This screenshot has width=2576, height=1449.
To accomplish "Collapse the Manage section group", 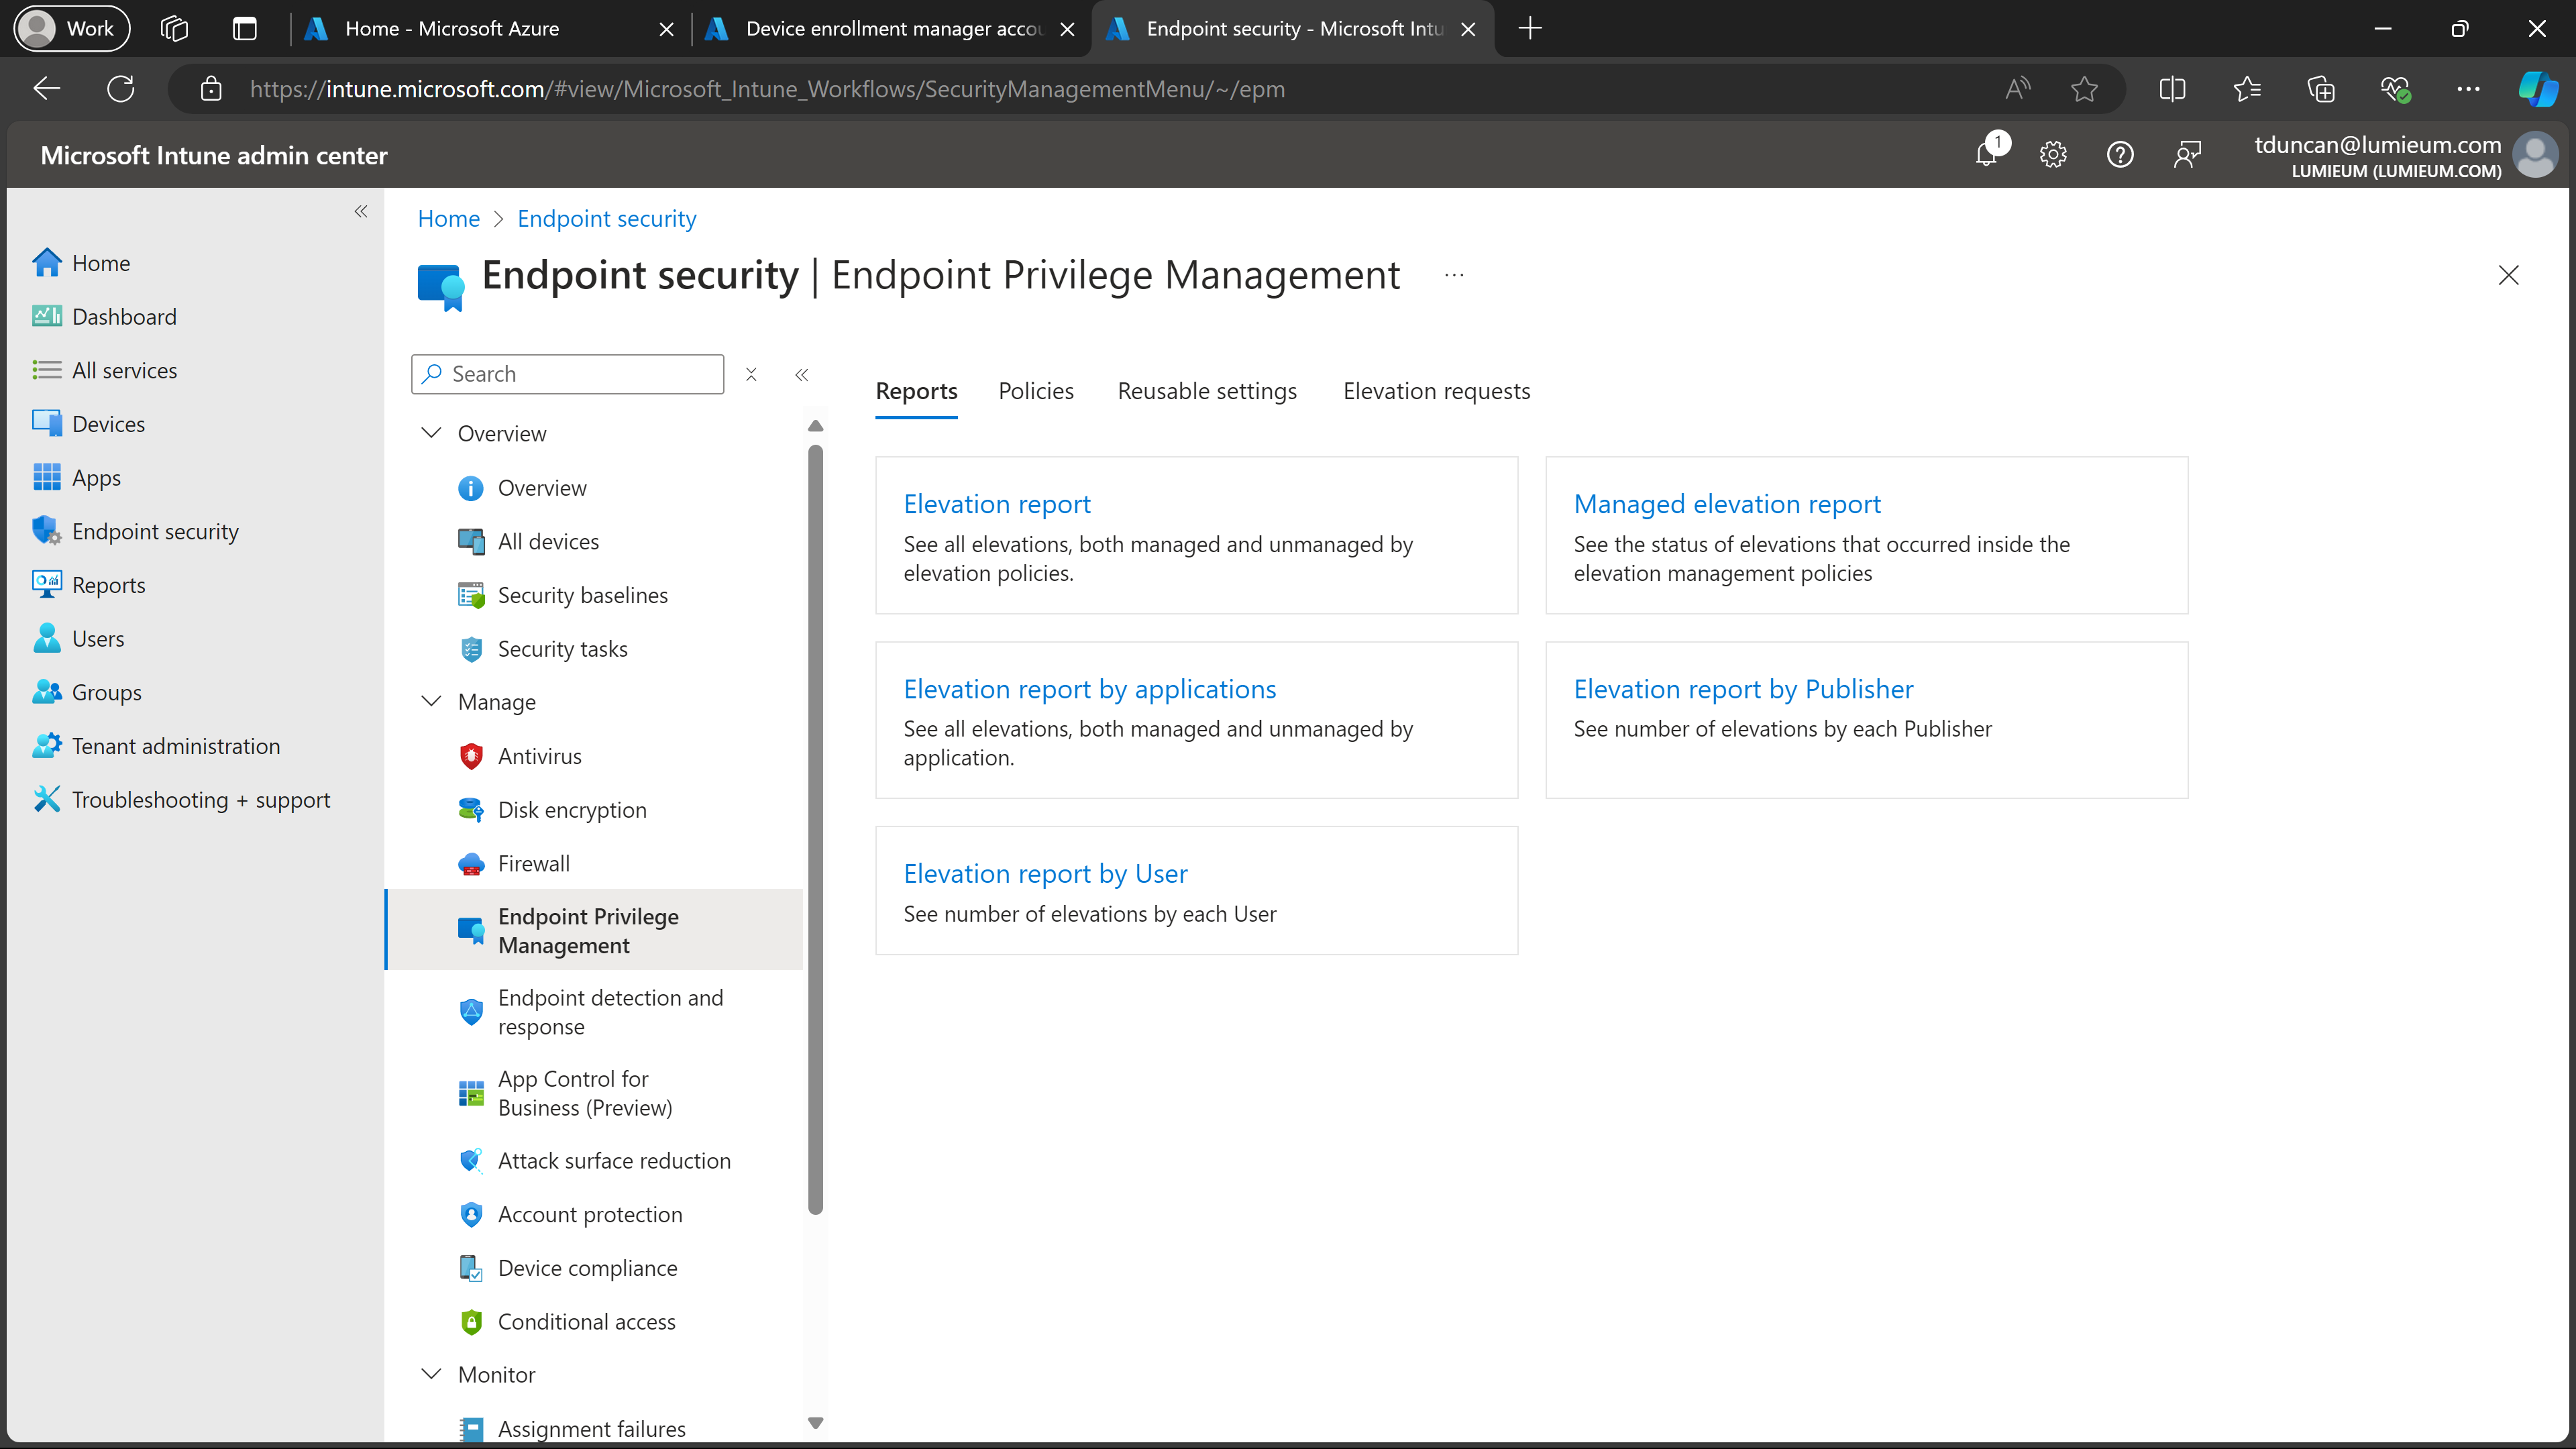I will (431, 701).
